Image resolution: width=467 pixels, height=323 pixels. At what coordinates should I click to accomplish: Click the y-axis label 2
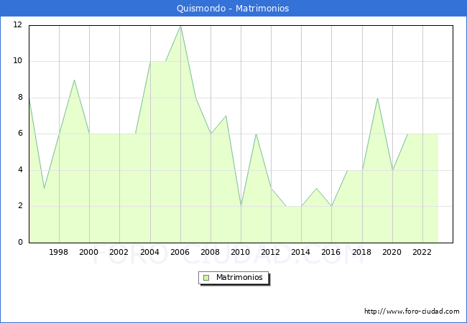coord(20,206)
